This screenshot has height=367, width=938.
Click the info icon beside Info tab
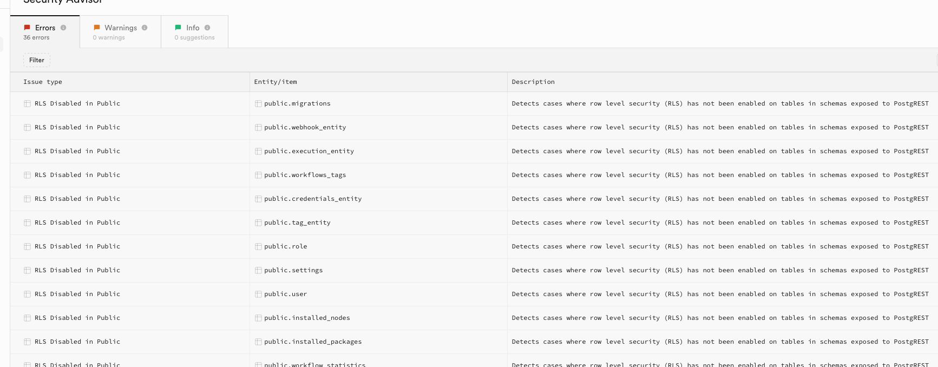207,28
